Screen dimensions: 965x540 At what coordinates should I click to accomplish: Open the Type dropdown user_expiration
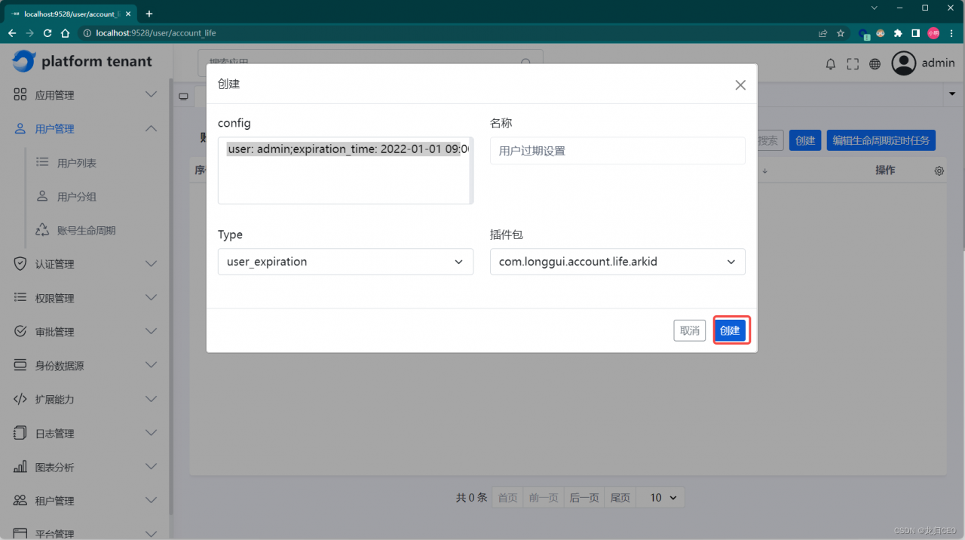tap(345, 262)
